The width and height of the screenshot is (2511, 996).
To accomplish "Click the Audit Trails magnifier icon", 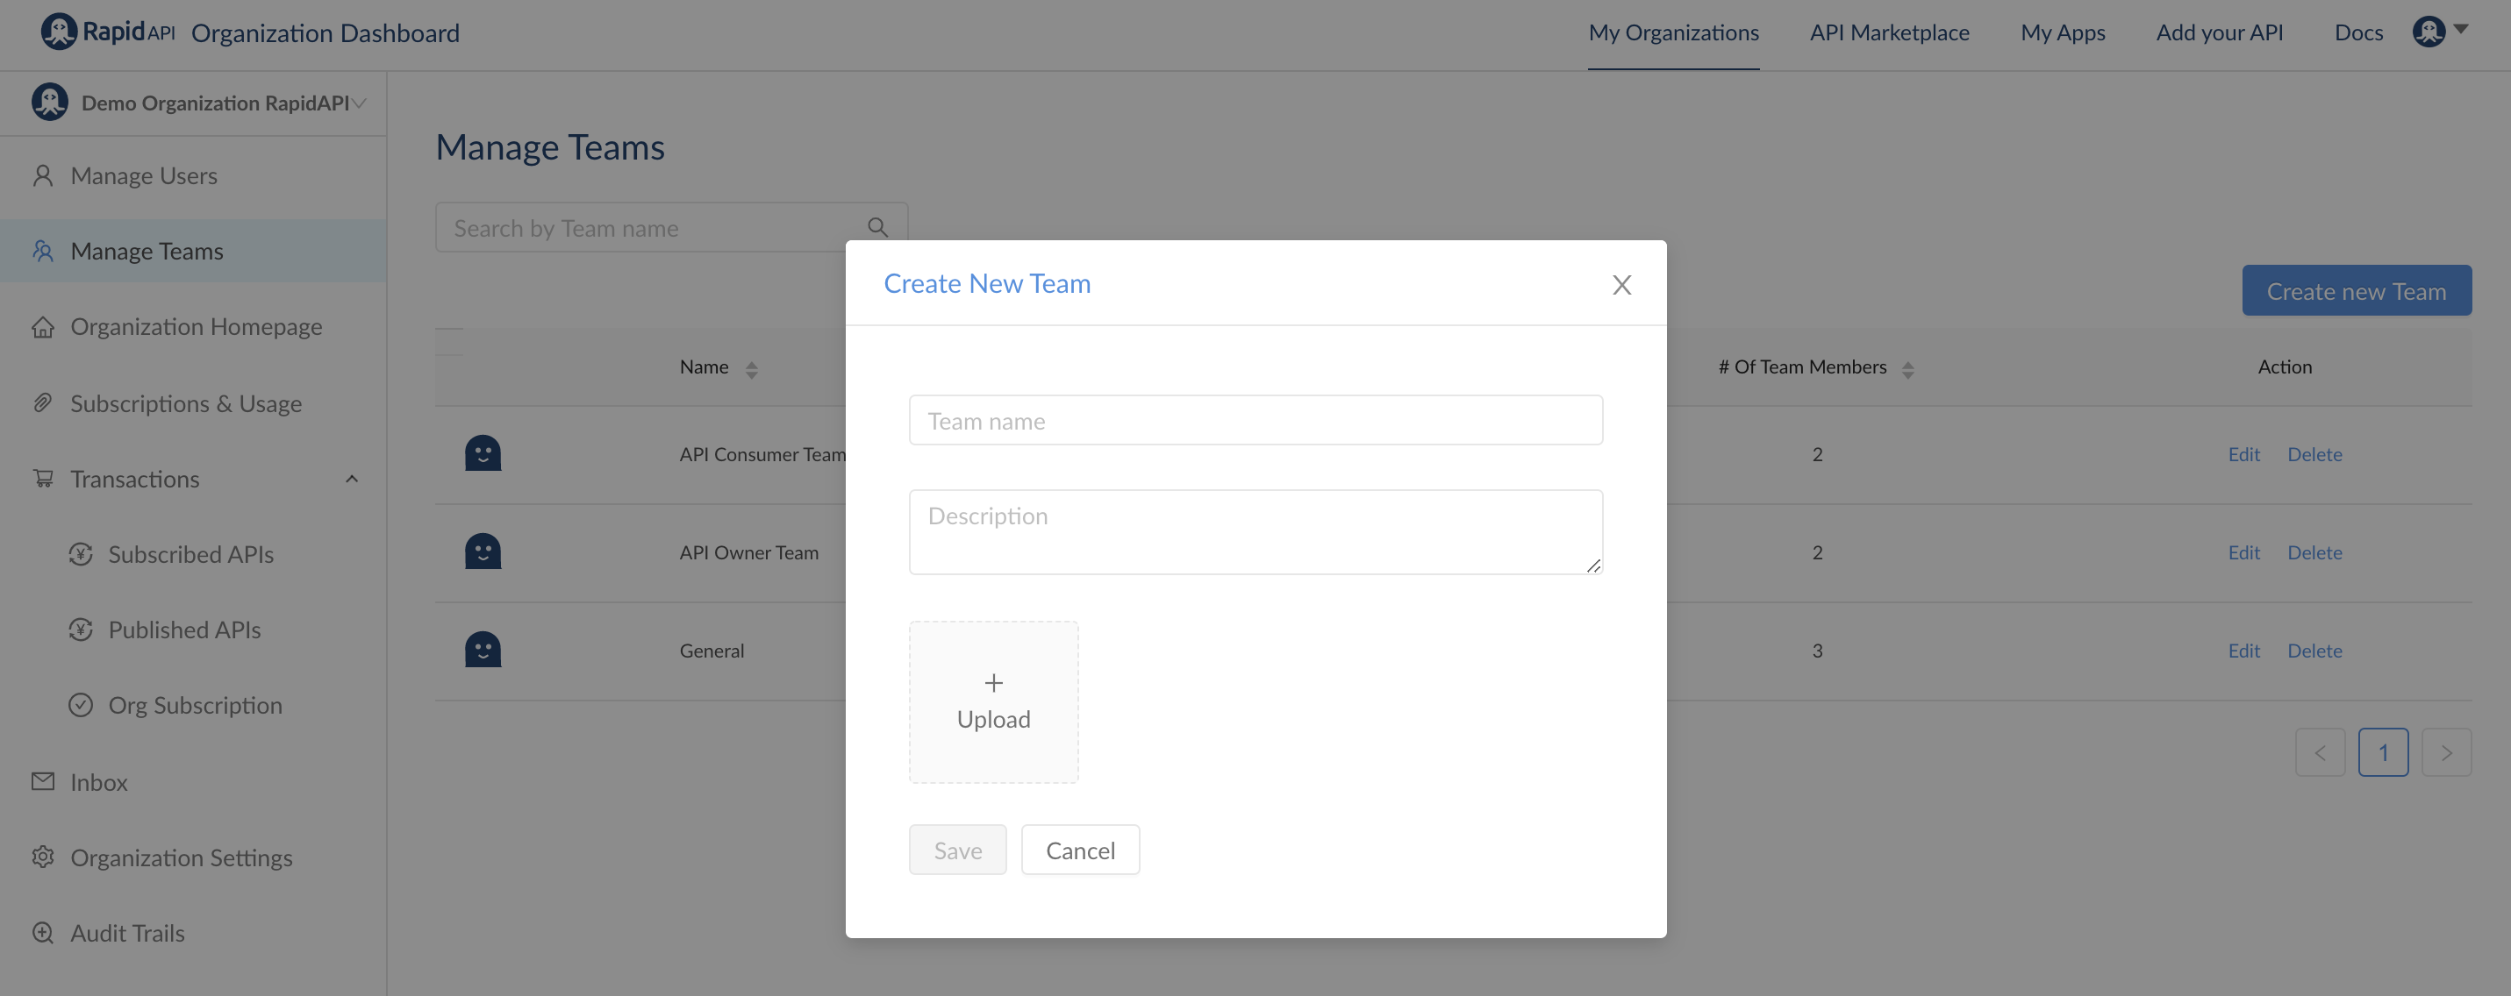I will 43,933.
